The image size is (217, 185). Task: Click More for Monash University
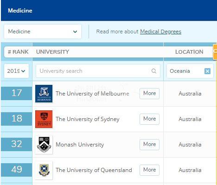(x=149, y=144)
